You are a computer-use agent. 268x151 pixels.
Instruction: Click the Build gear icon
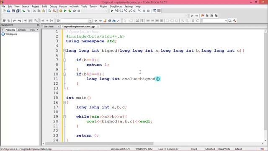61,11
